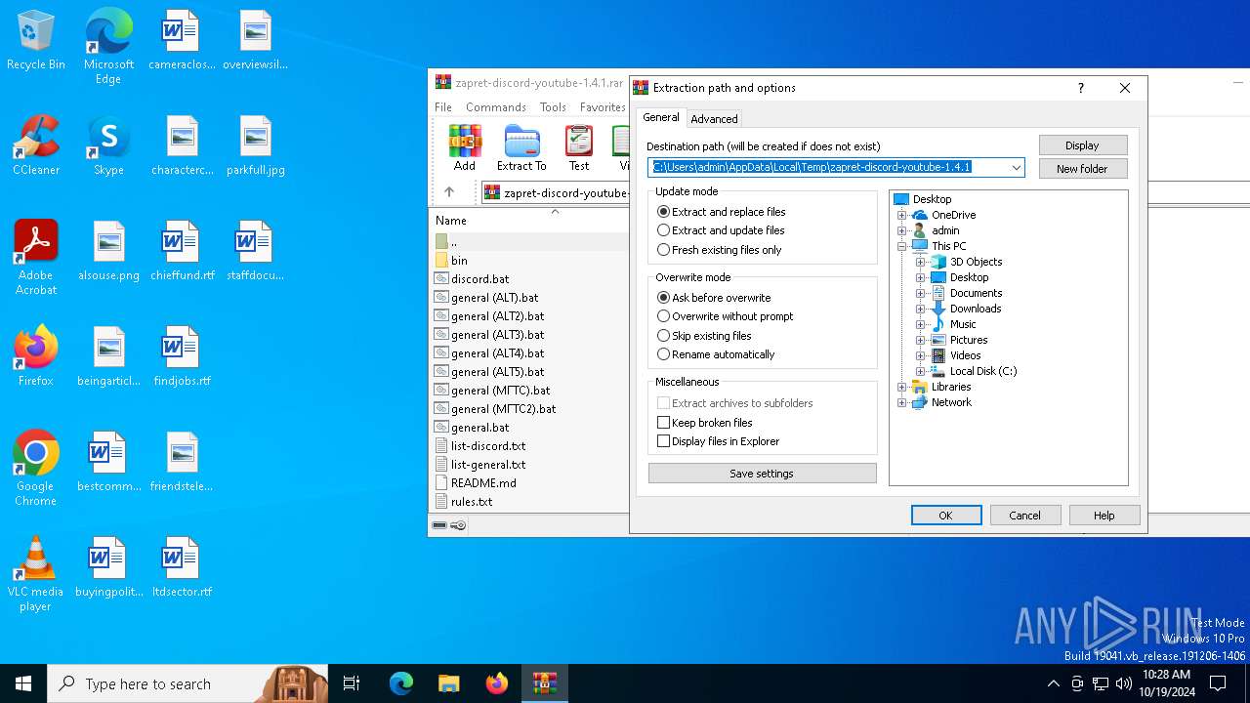
Task: Click the Windows Start button
Action: pyautogui.click(x=23, y=683)
